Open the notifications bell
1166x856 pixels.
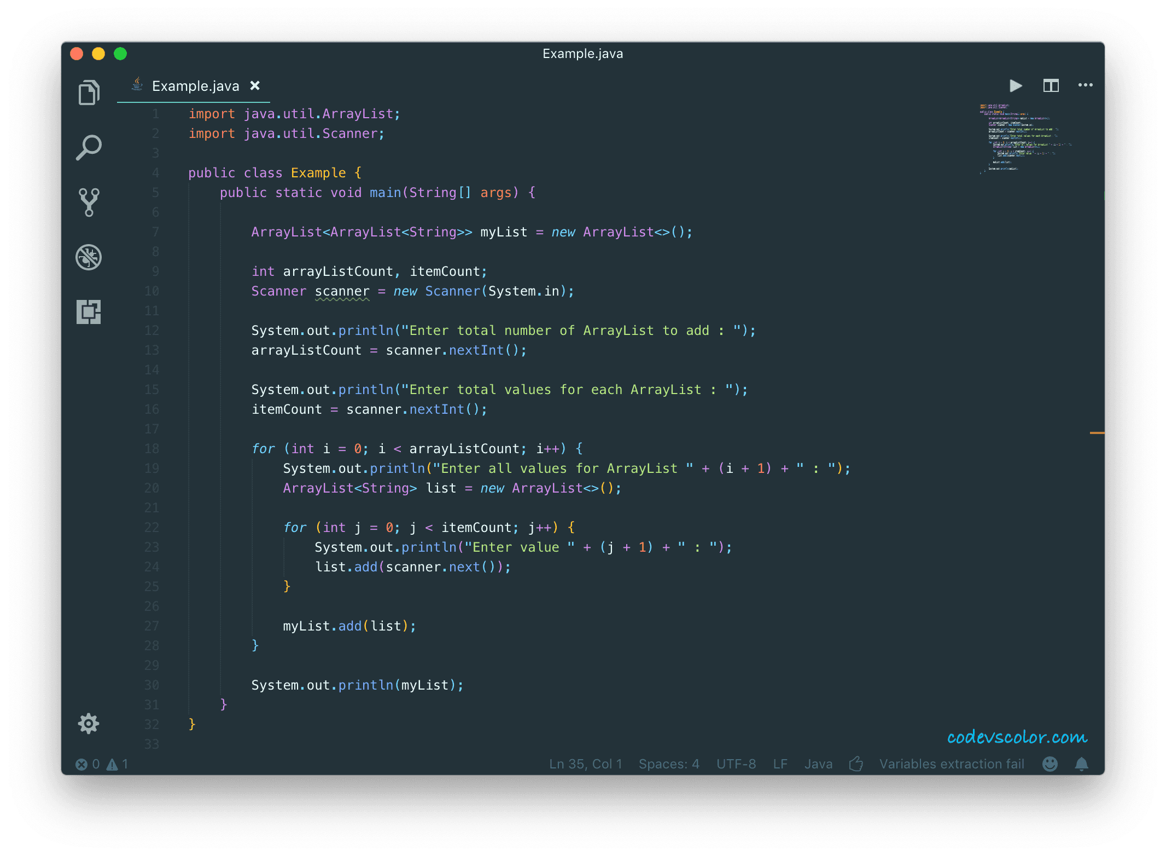(1081, 764)
